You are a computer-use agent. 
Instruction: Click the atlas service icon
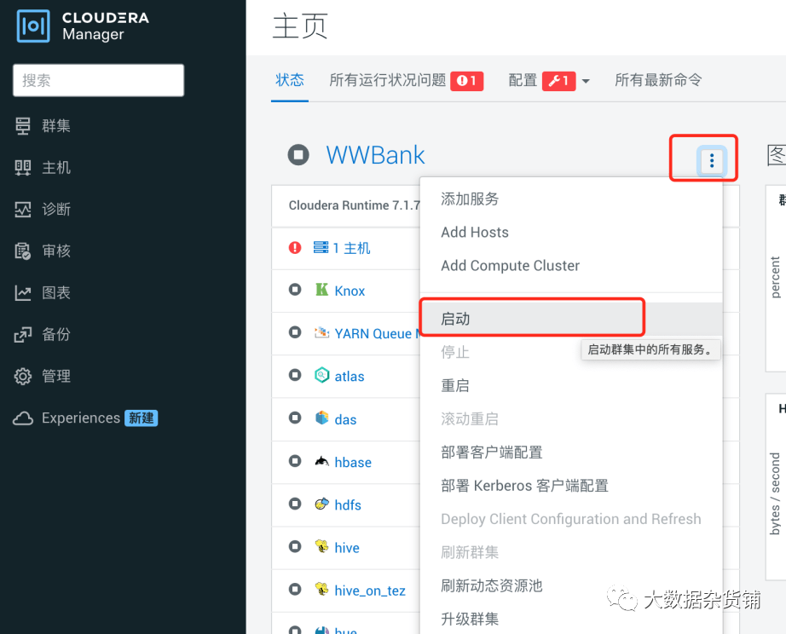click(322, 375)
